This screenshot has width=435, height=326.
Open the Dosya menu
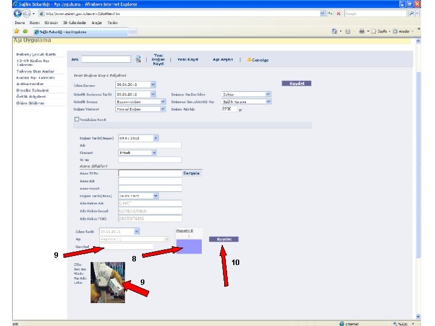click(x=20, y=23)
